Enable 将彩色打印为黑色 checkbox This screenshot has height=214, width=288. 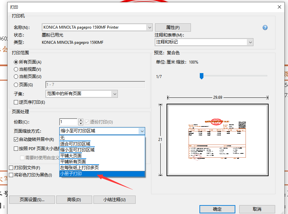(x=11, y=175)
